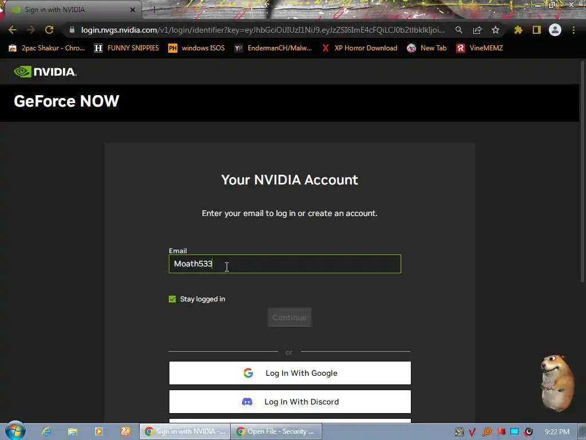Image resolution: width=586 pixels, height=440 pixels.
Task: Reload the page with the refresh icon
Action: pos(49,30)
